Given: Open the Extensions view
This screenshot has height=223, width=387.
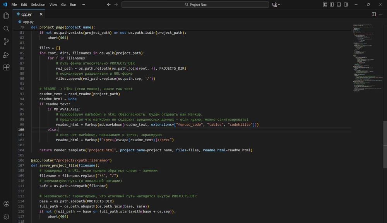Looking at the screenshot, I should pos(6,67).
